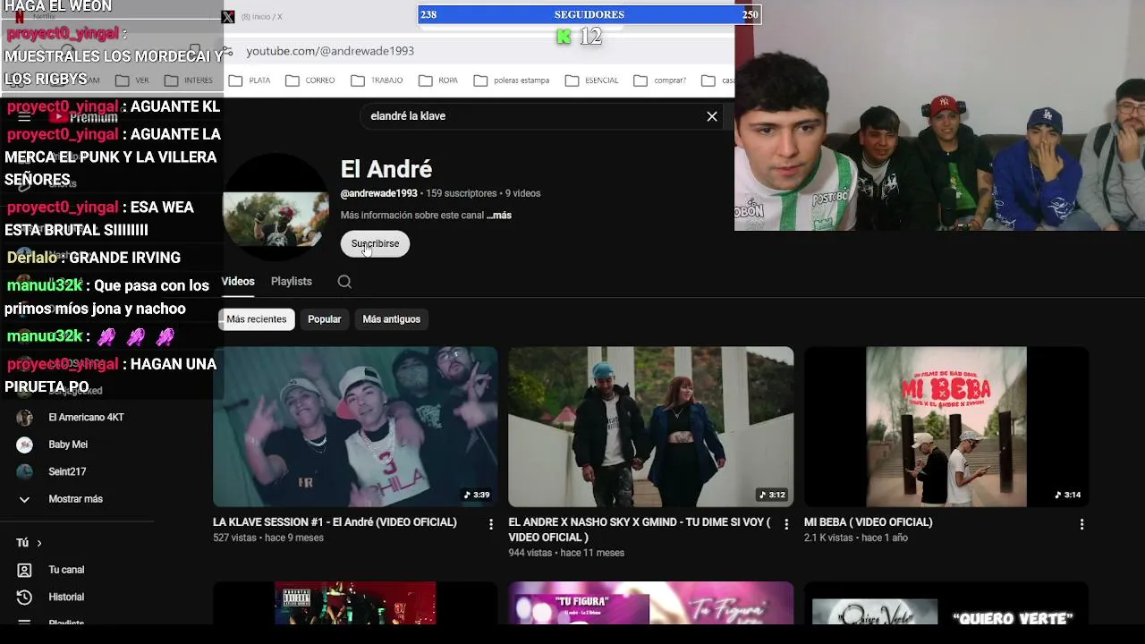Sort videos by Más recientes

[257, 319]
